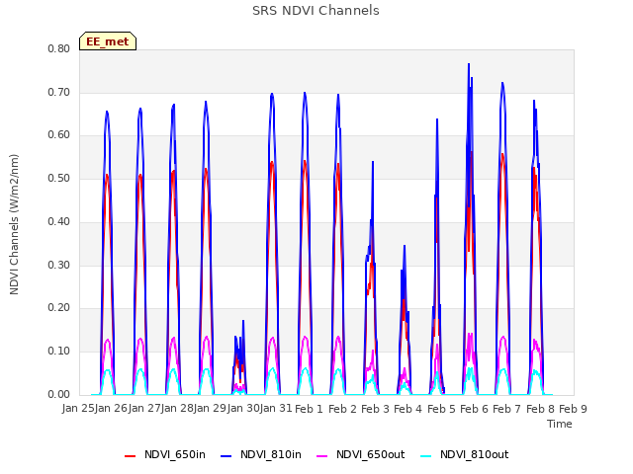Click the 0.00 y-axis tick label
The image size is (633, 474).
click(59, 395)
